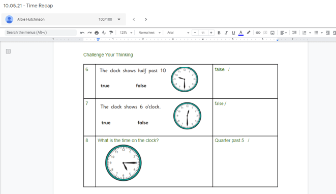
Task: Open the text color picker
Action: (241, 33)
